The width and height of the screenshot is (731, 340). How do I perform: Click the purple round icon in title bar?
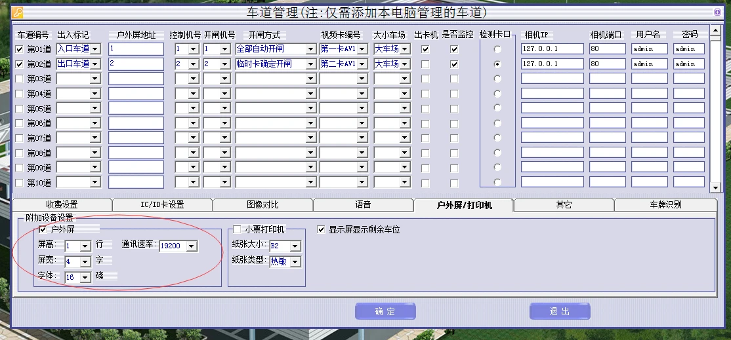point(717,12)
